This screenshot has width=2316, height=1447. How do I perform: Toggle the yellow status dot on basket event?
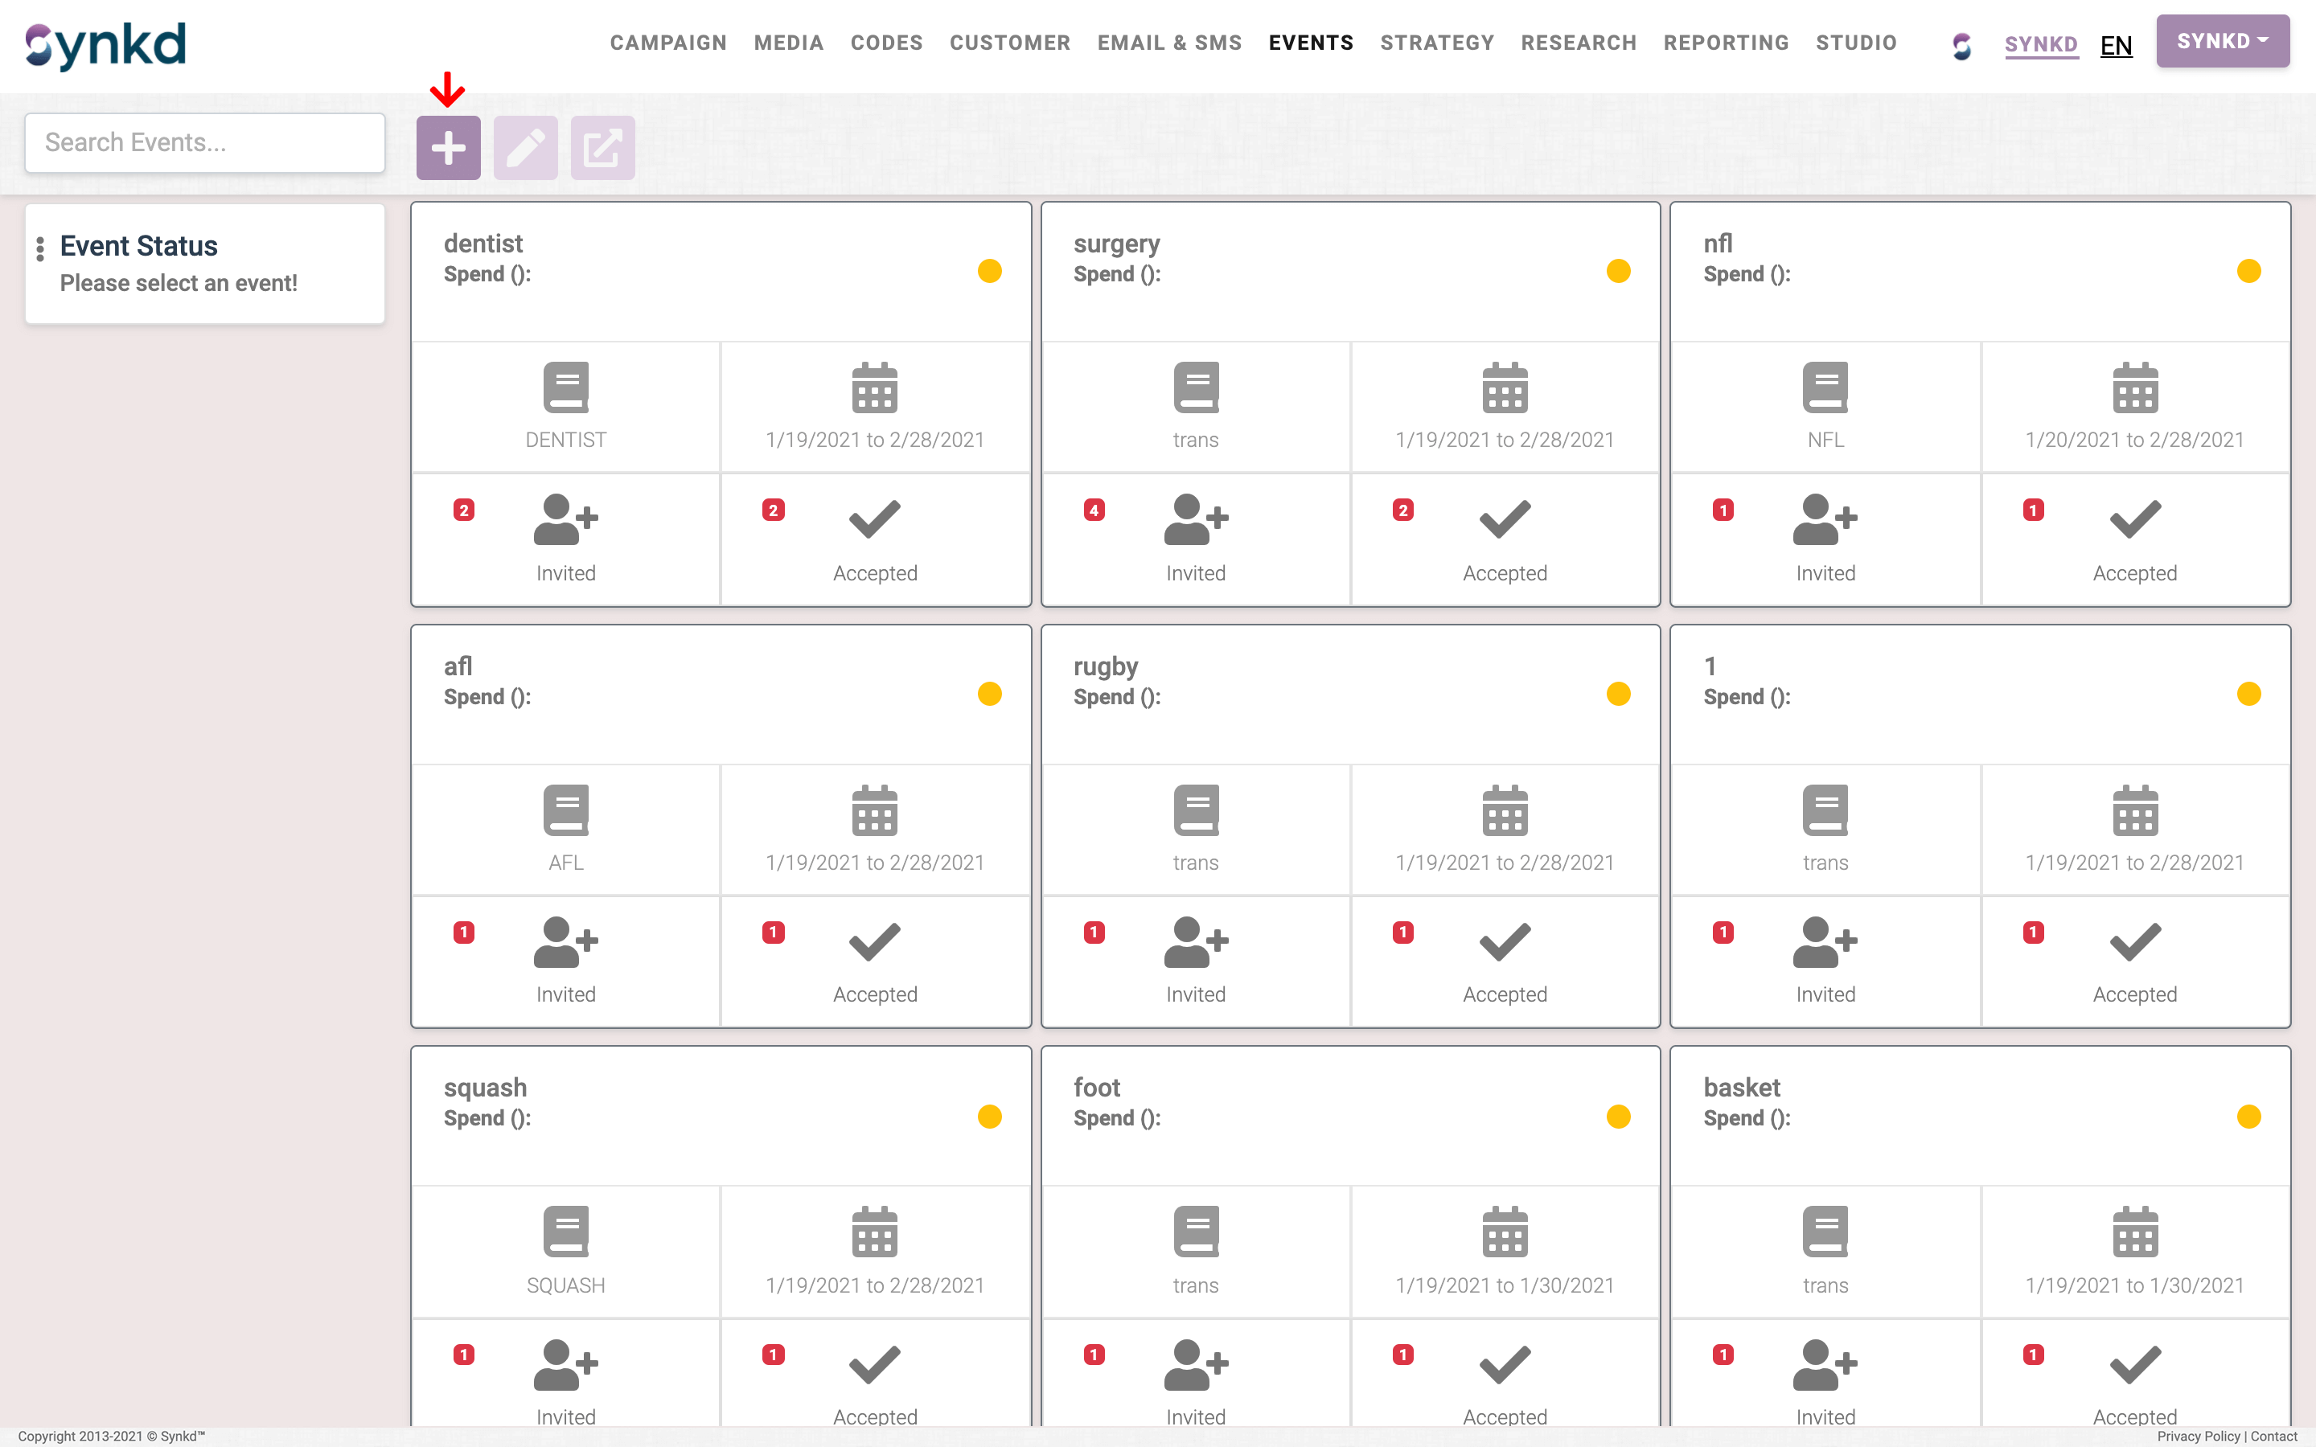[2250, 1115]
